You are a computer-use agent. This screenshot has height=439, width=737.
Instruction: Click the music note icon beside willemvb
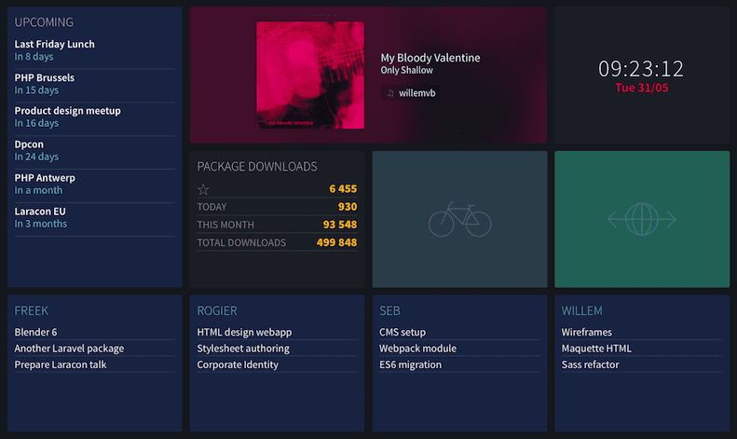(x=390, y=93)
